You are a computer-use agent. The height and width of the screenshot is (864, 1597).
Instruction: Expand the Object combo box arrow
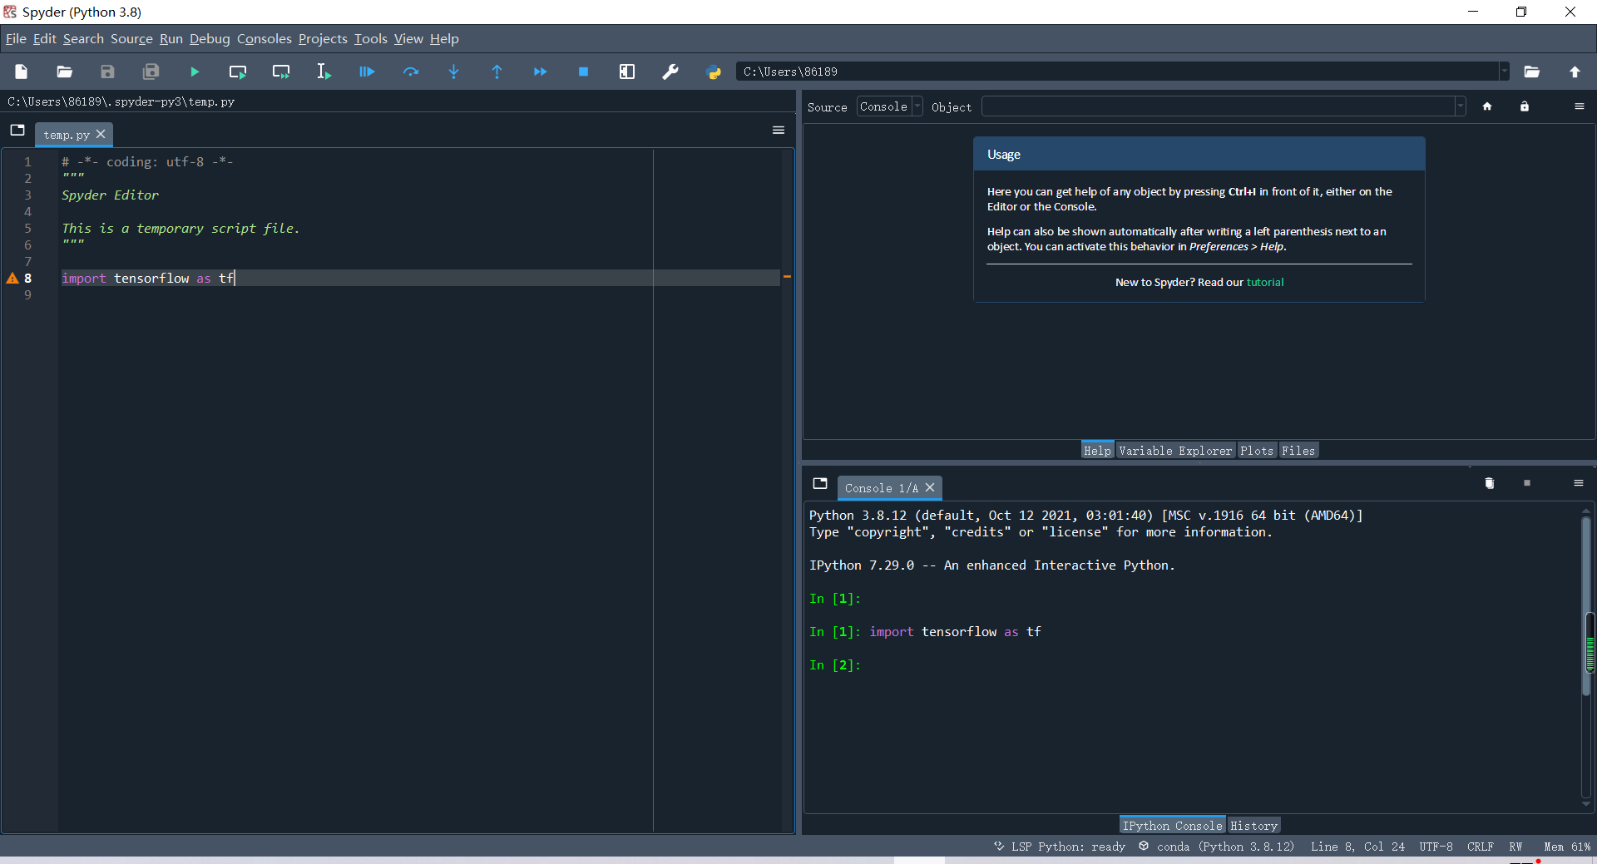pyautogui.click(x=1460, y=106)
